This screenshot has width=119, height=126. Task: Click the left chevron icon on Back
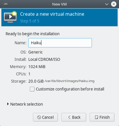[69, 117]
